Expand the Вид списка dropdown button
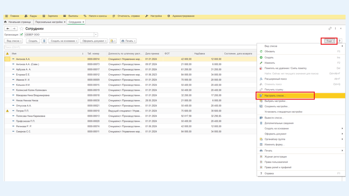The width and height of the screenshot is (349, 196). 14,41
